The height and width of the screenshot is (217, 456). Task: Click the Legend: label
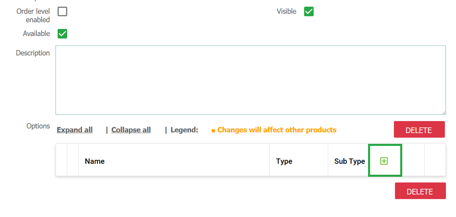184,130
